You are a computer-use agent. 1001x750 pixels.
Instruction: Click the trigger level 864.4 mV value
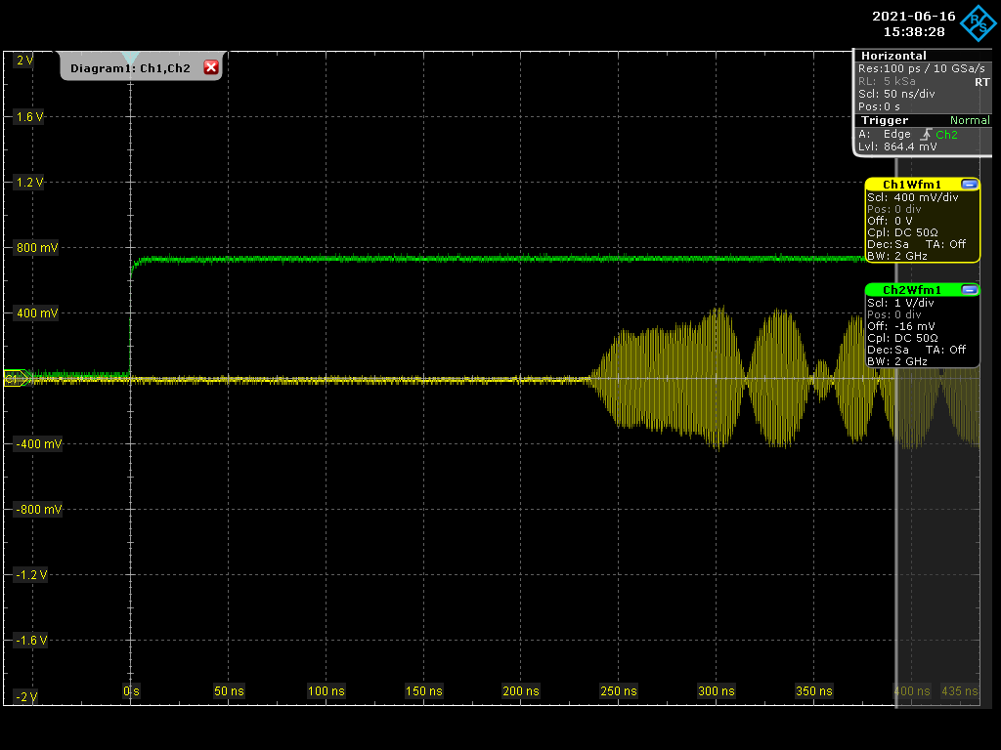click(909, 146)
